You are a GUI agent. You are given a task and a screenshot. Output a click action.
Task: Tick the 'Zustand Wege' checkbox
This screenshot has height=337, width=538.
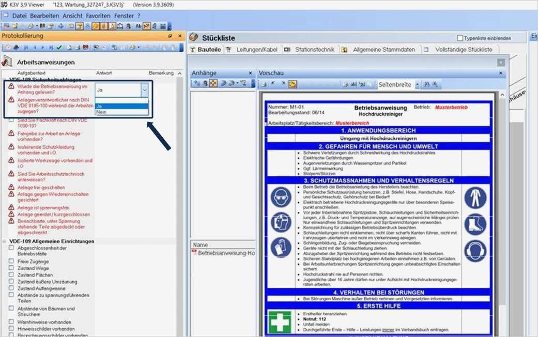coord(11,268)
